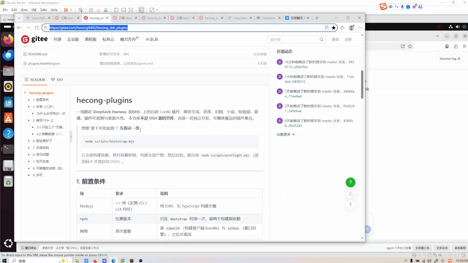Click VMware full screen icon
The height and width of the screenshot is (263, 468).
point(131,10)
